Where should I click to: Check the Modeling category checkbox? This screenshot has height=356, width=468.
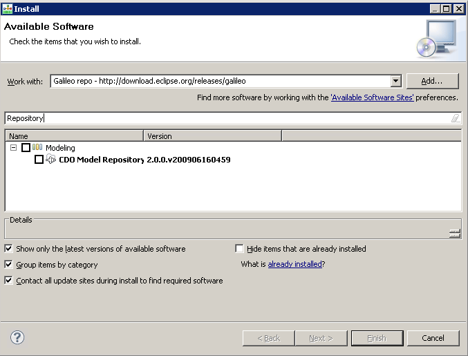pyautogui.click(x=26, y=148)
